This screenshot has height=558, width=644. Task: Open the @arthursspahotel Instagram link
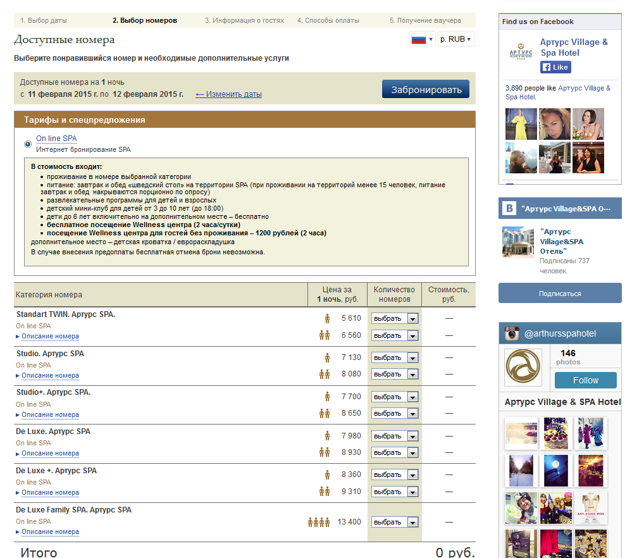click(560, 333)
